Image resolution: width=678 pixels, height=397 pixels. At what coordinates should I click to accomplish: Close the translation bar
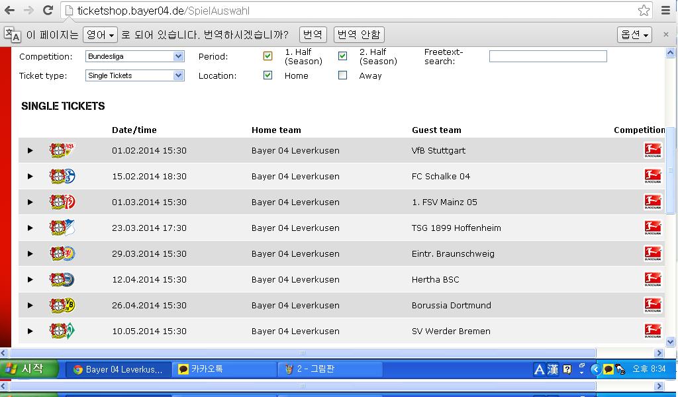coord(666,34)
